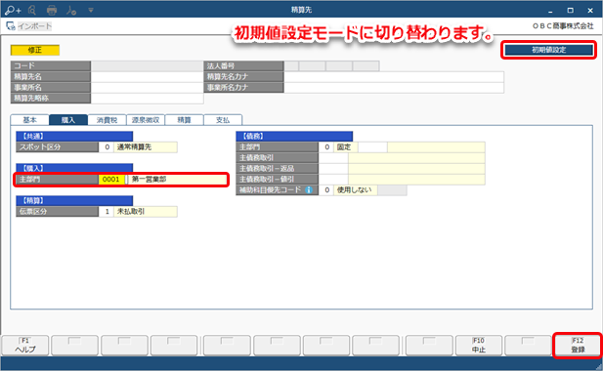Click the 【債務】 section header
Viewport: 603px width, 371px height.
tap(294, 137)
